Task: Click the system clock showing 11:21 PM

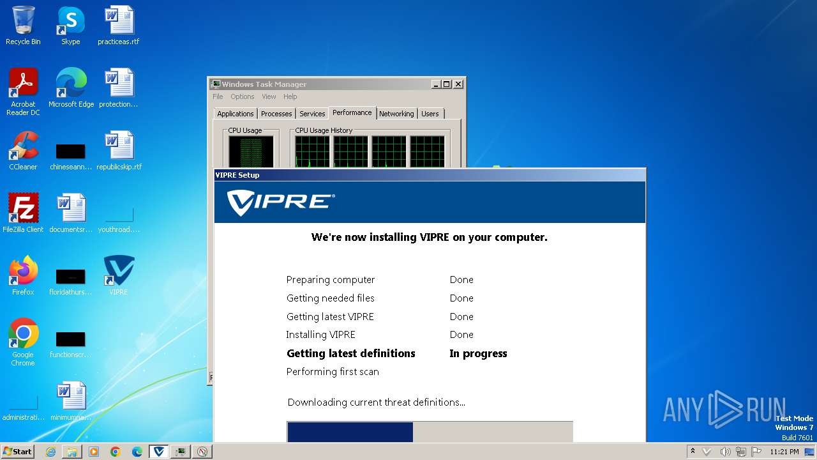Action: pos(784,452)
